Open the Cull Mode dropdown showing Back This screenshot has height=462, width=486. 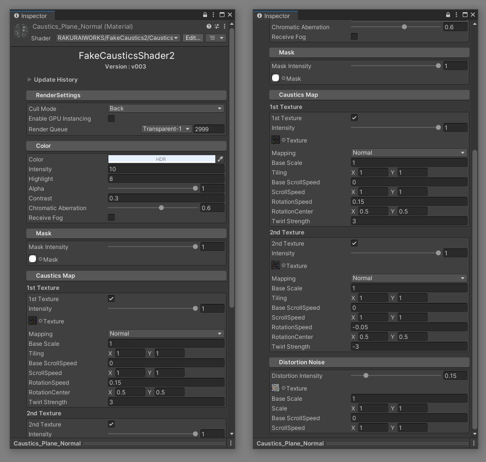[165, 108]
